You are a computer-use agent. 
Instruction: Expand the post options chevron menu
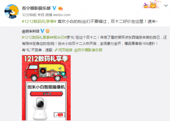(166, 6)
